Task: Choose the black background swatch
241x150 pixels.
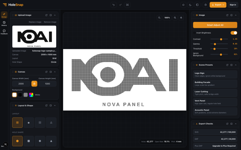Action: 20,95
